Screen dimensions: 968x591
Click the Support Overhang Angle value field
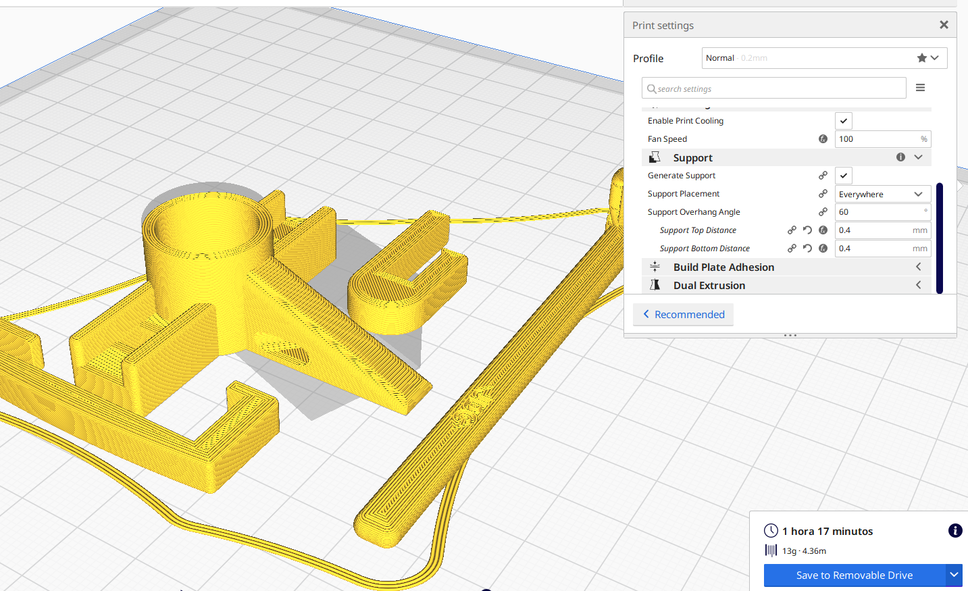point(883,212)
